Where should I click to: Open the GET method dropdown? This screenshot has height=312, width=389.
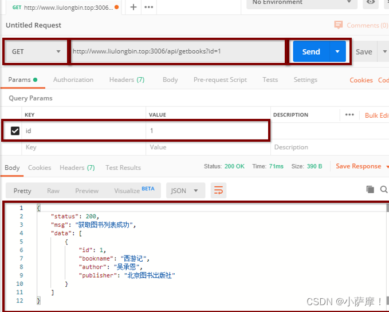36,51
